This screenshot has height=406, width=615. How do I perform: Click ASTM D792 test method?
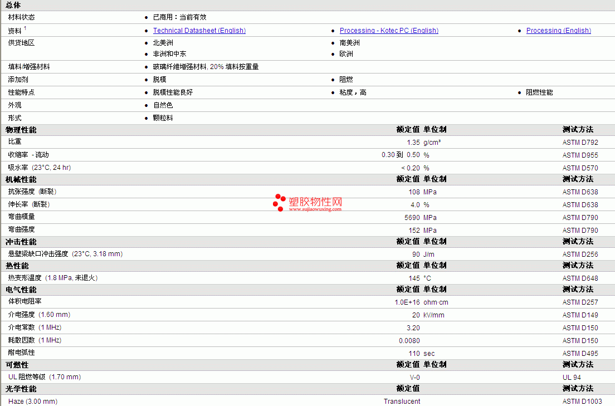(x=580, y=143)
